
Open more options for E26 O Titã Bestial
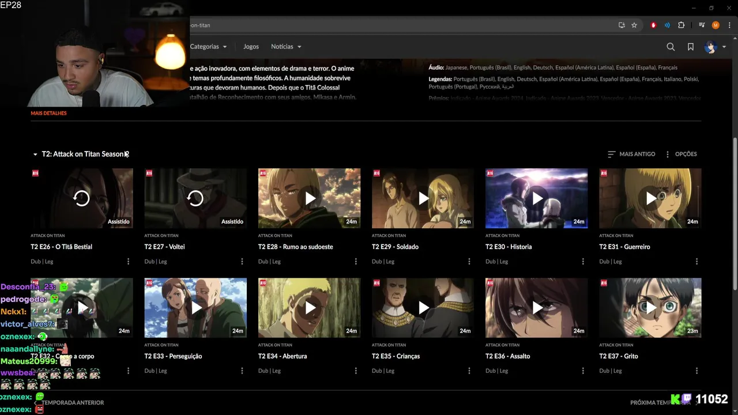click(128, 262)
